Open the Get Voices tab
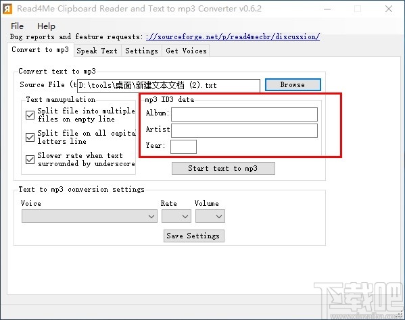The image size is (405, 320). coord(186,51)
